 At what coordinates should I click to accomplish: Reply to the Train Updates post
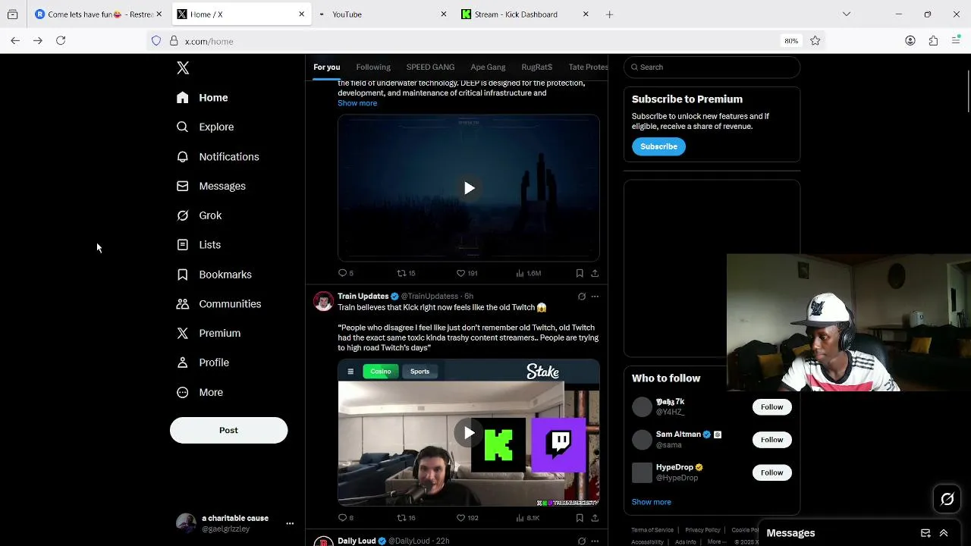click(x=346, y=518)
